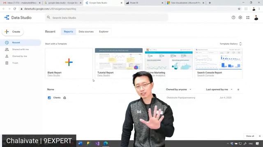The height and width of the screenshot is (147, 263).
Task: Switch to the Explorer tab
Action: point(104,32)
